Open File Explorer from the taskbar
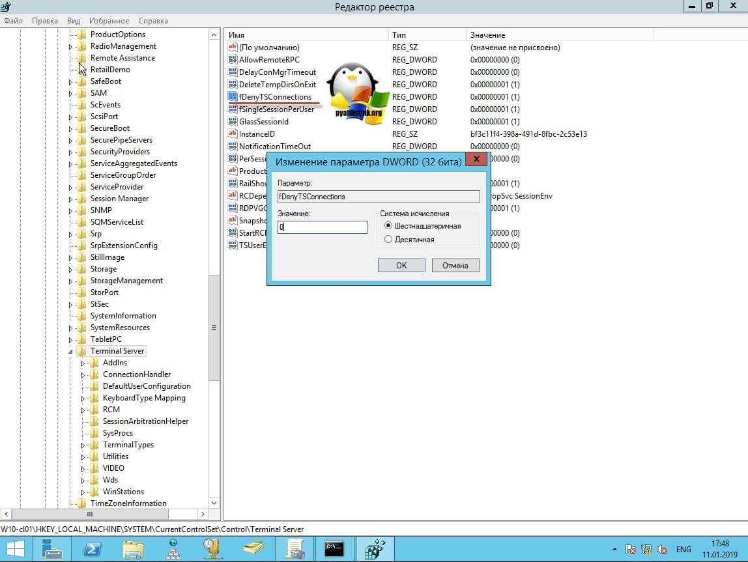 pos(133,549)
